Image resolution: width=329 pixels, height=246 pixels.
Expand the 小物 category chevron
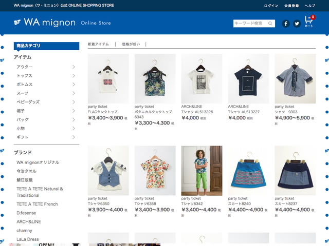click(74, 128)
